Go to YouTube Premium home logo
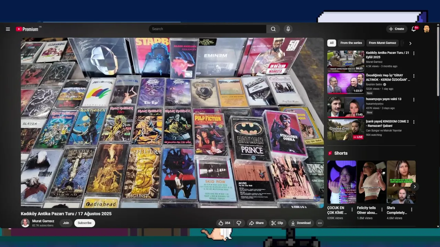Viewport: 440px width, 247px height. click(x=27, y=29)
